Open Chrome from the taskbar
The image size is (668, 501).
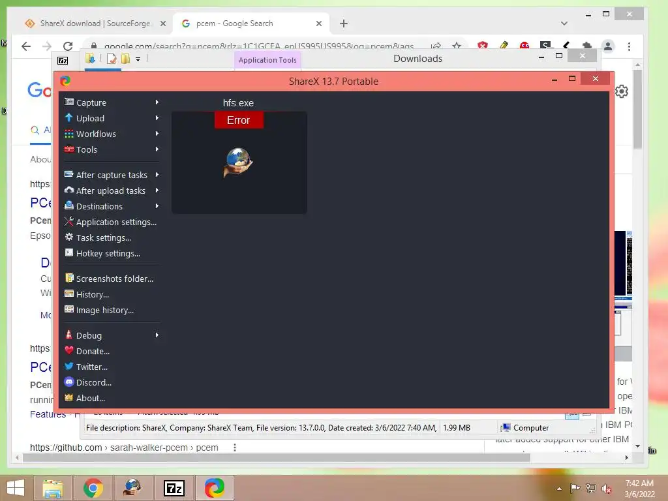tap(93, 488)
